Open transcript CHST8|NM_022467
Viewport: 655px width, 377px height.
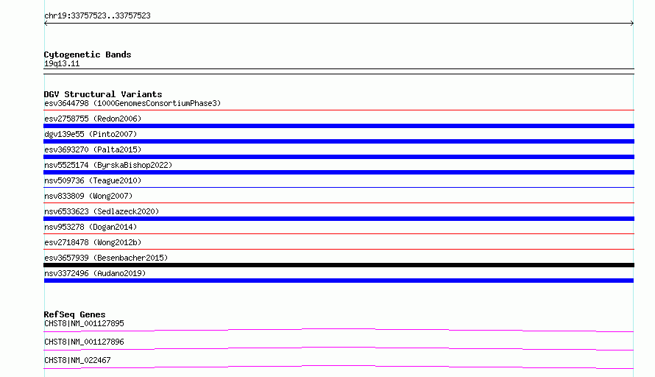pos(77,360)
